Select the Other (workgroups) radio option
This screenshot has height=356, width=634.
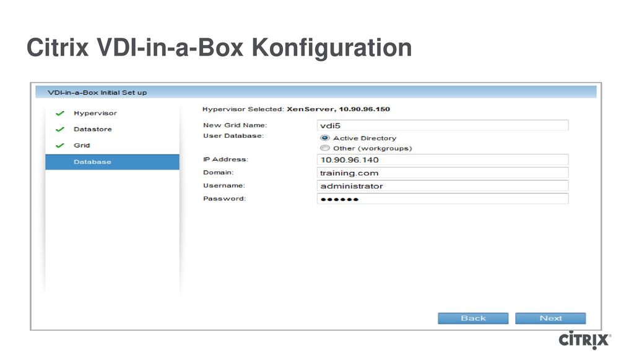coord(324,148)
